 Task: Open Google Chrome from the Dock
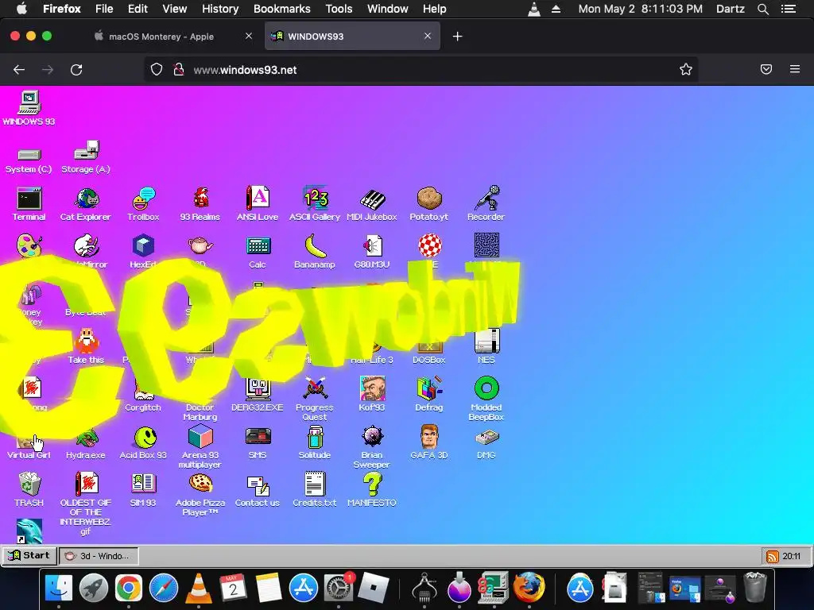pos(128,588)
